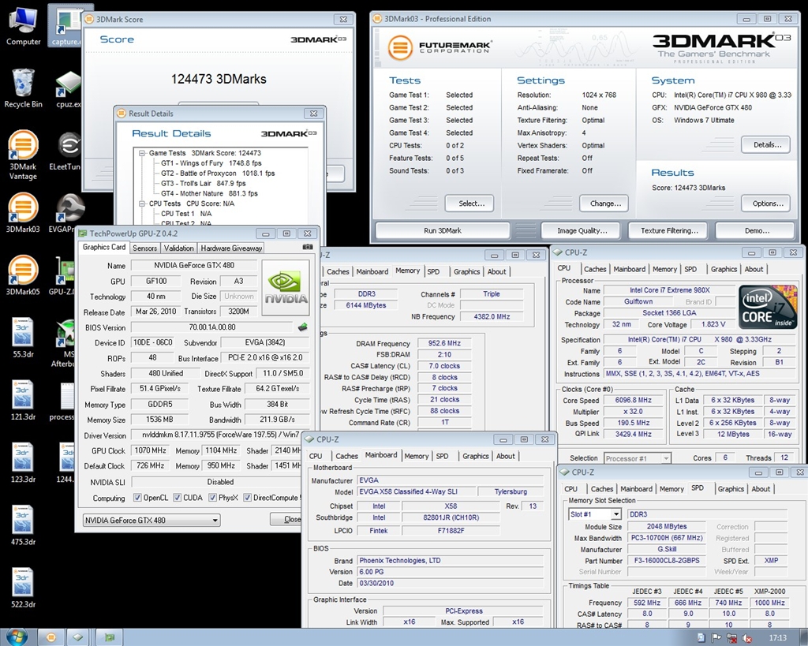Toggle the OpenCL checkbox in GPU-Z
Image resolution: width=808 pixels, height=646 pixels.
click(137, 498)
